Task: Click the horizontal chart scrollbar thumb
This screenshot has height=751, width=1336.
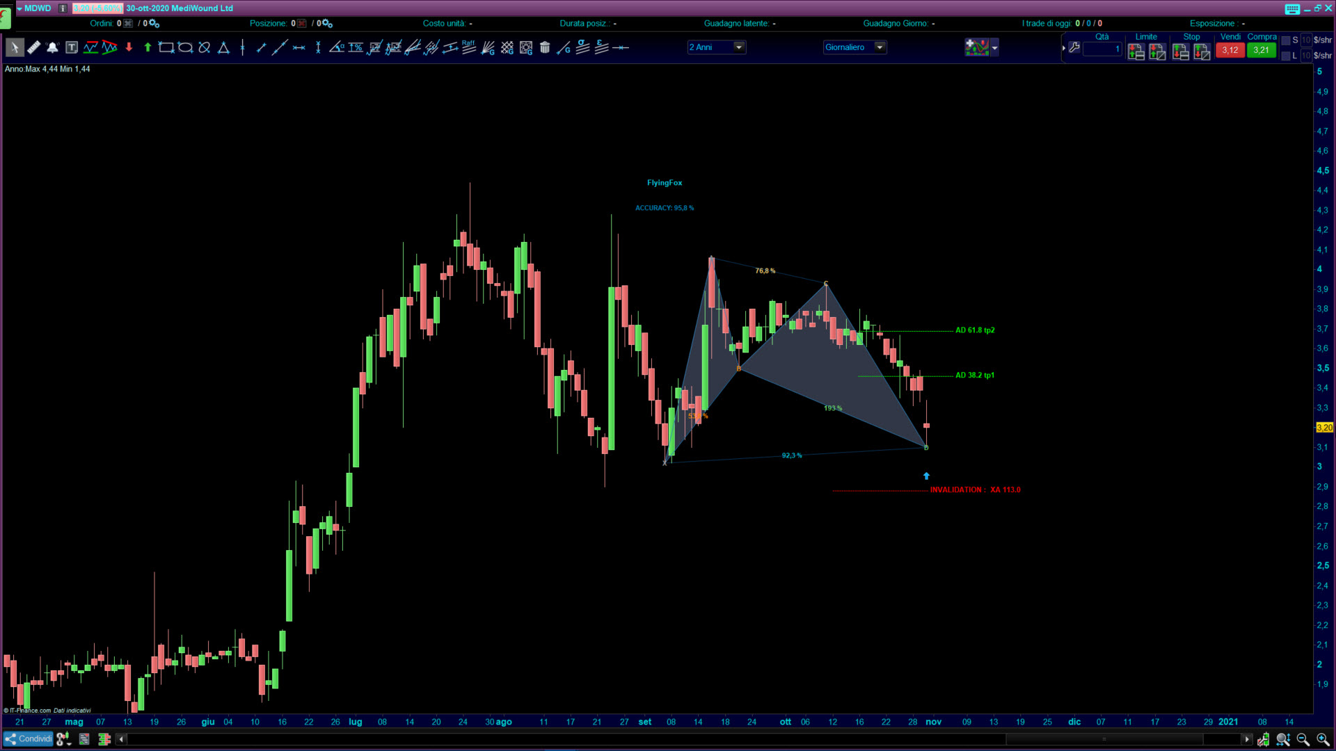Action: point(1104,738)
